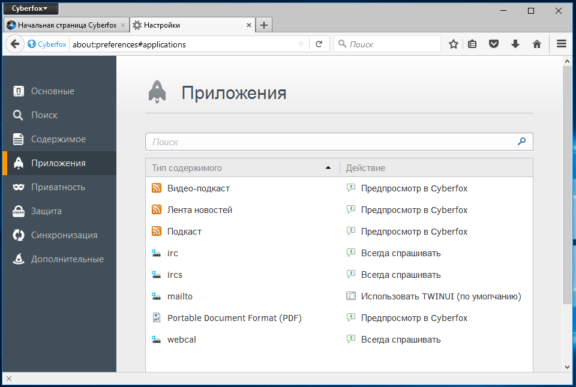Open the URL history dropdown arrow
The width and height of the screenshot is (576, 387).
[x=301, y=44]
